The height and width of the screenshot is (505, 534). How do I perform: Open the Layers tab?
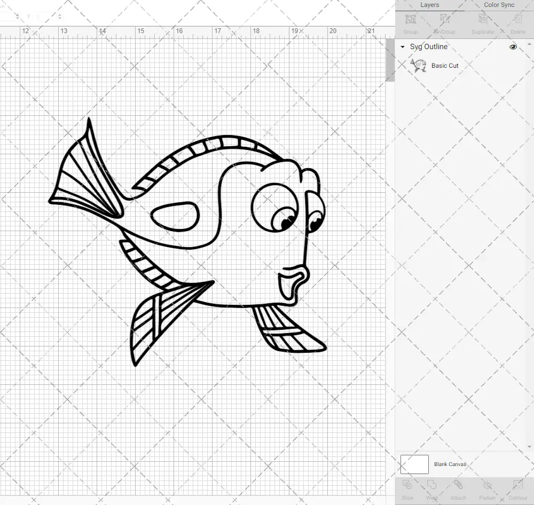pos(429,5)
